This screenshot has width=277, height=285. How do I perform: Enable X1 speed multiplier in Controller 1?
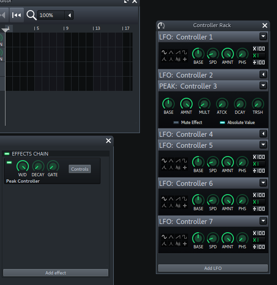tap(259, 56)
